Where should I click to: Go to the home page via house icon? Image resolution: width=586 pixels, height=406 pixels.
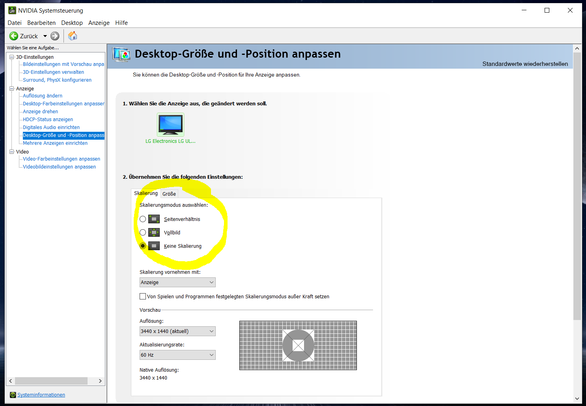tap(73, 36)
